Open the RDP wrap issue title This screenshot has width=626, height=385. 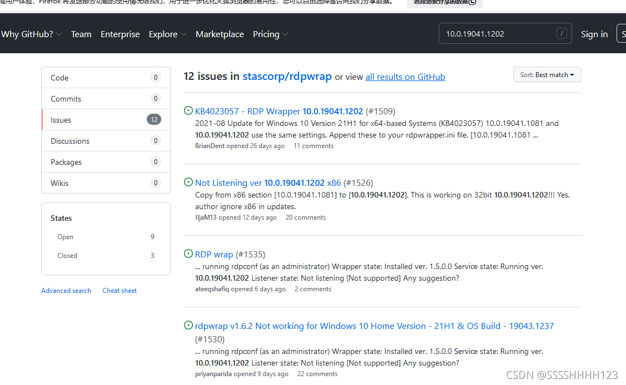(214, 254)
